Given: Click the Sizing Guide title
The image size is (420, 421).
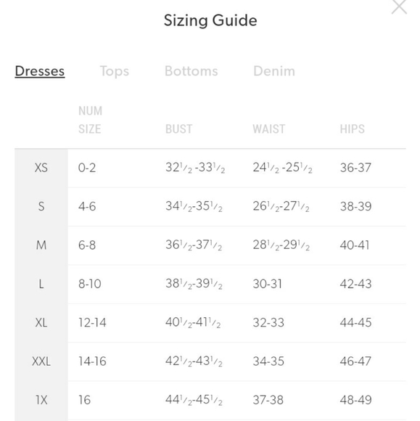Looking at the screenshot, I should 210,20.
